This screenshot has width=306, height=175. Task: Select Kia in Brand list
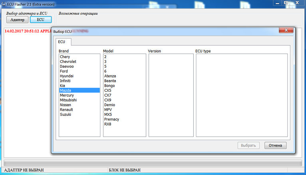[79, 86]
